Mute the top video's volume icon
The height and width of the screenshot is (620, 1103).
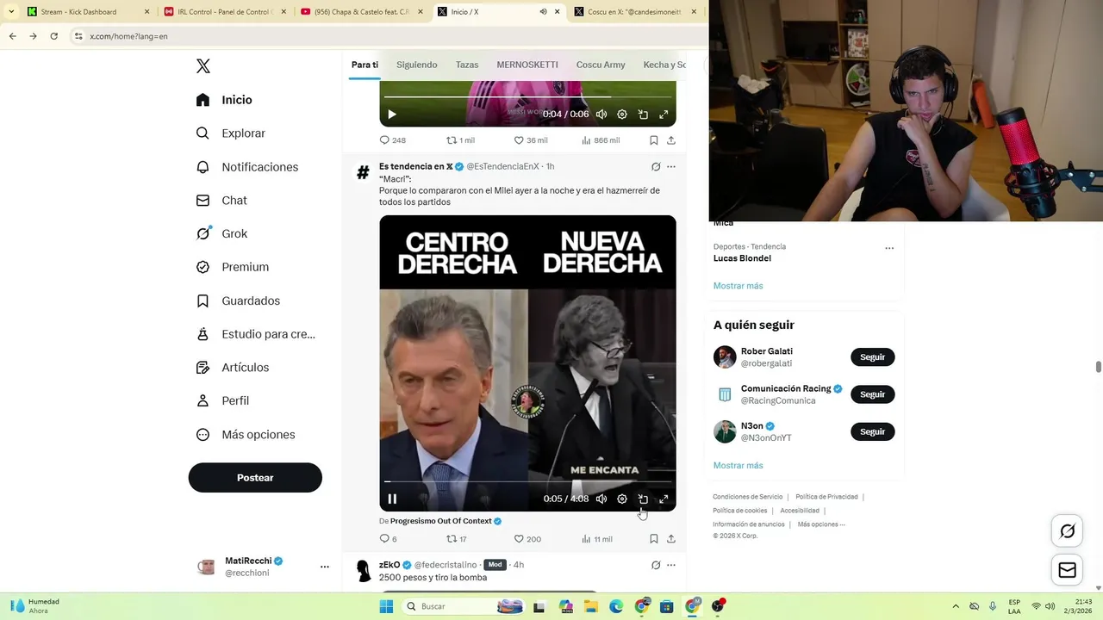(x=601, y=115)
